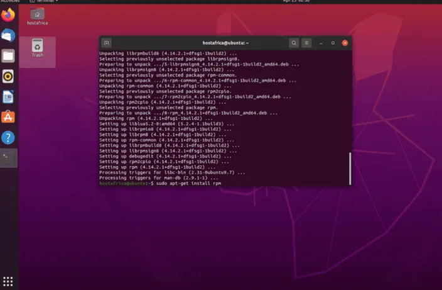This screenshot has height=290, width=442.
Task: Open LibreOffice Writer from the dock
Action: click(8, 97)
